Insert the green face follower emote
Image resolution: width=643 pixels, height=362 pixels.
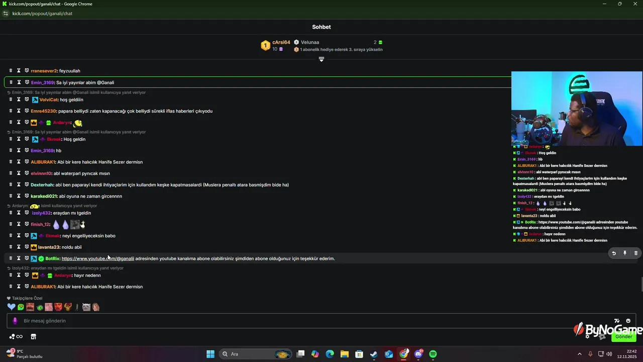pos(21,307)
